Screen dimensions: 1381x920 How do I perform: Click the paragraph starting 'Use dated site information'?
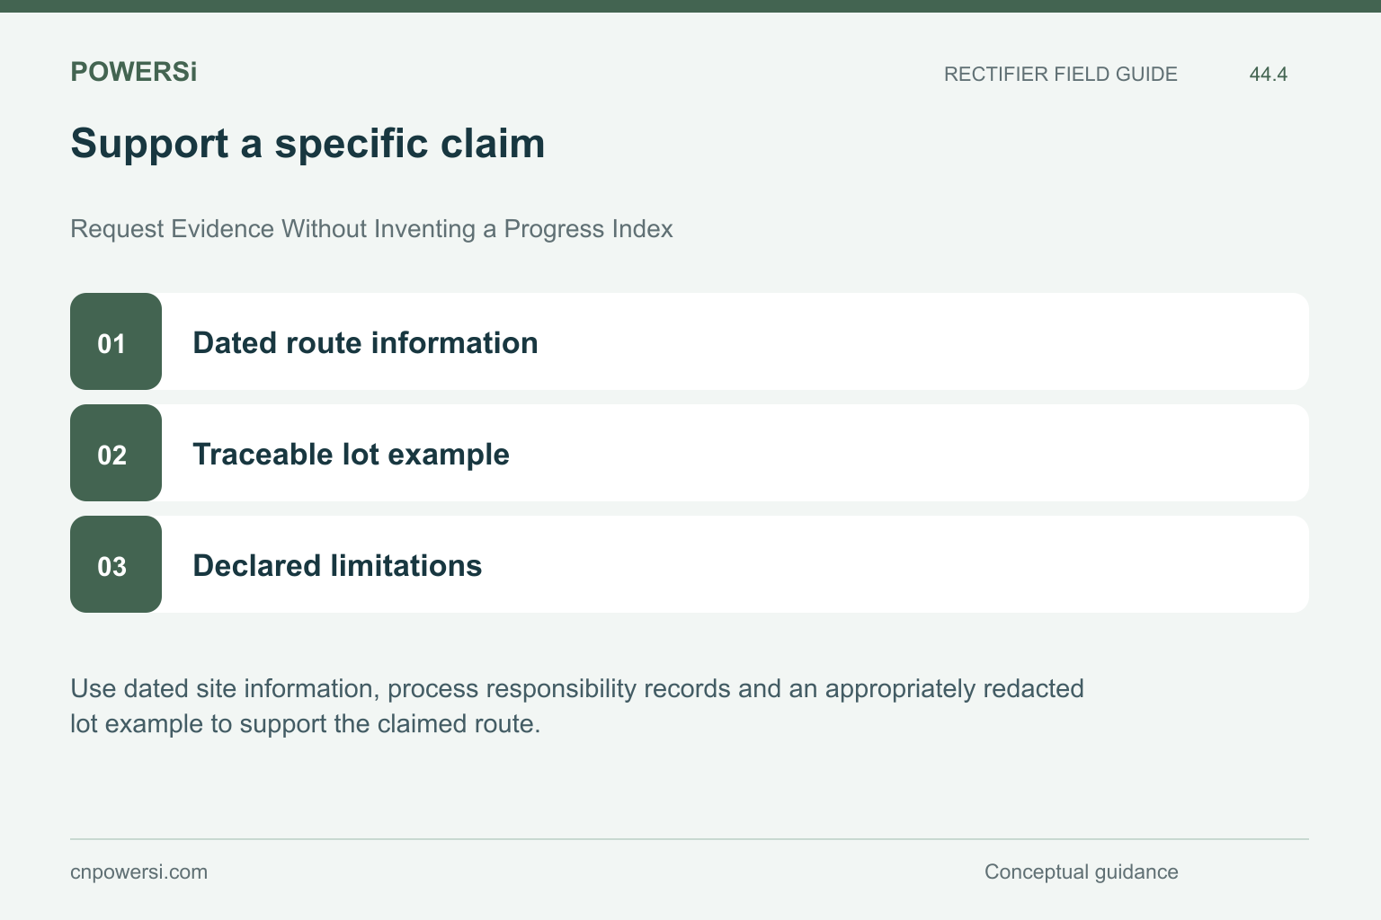577,706
